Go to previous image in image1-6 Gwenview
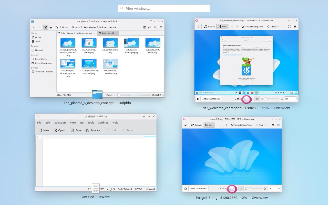The width and height of the screenshot is (328, 205). 221,125
